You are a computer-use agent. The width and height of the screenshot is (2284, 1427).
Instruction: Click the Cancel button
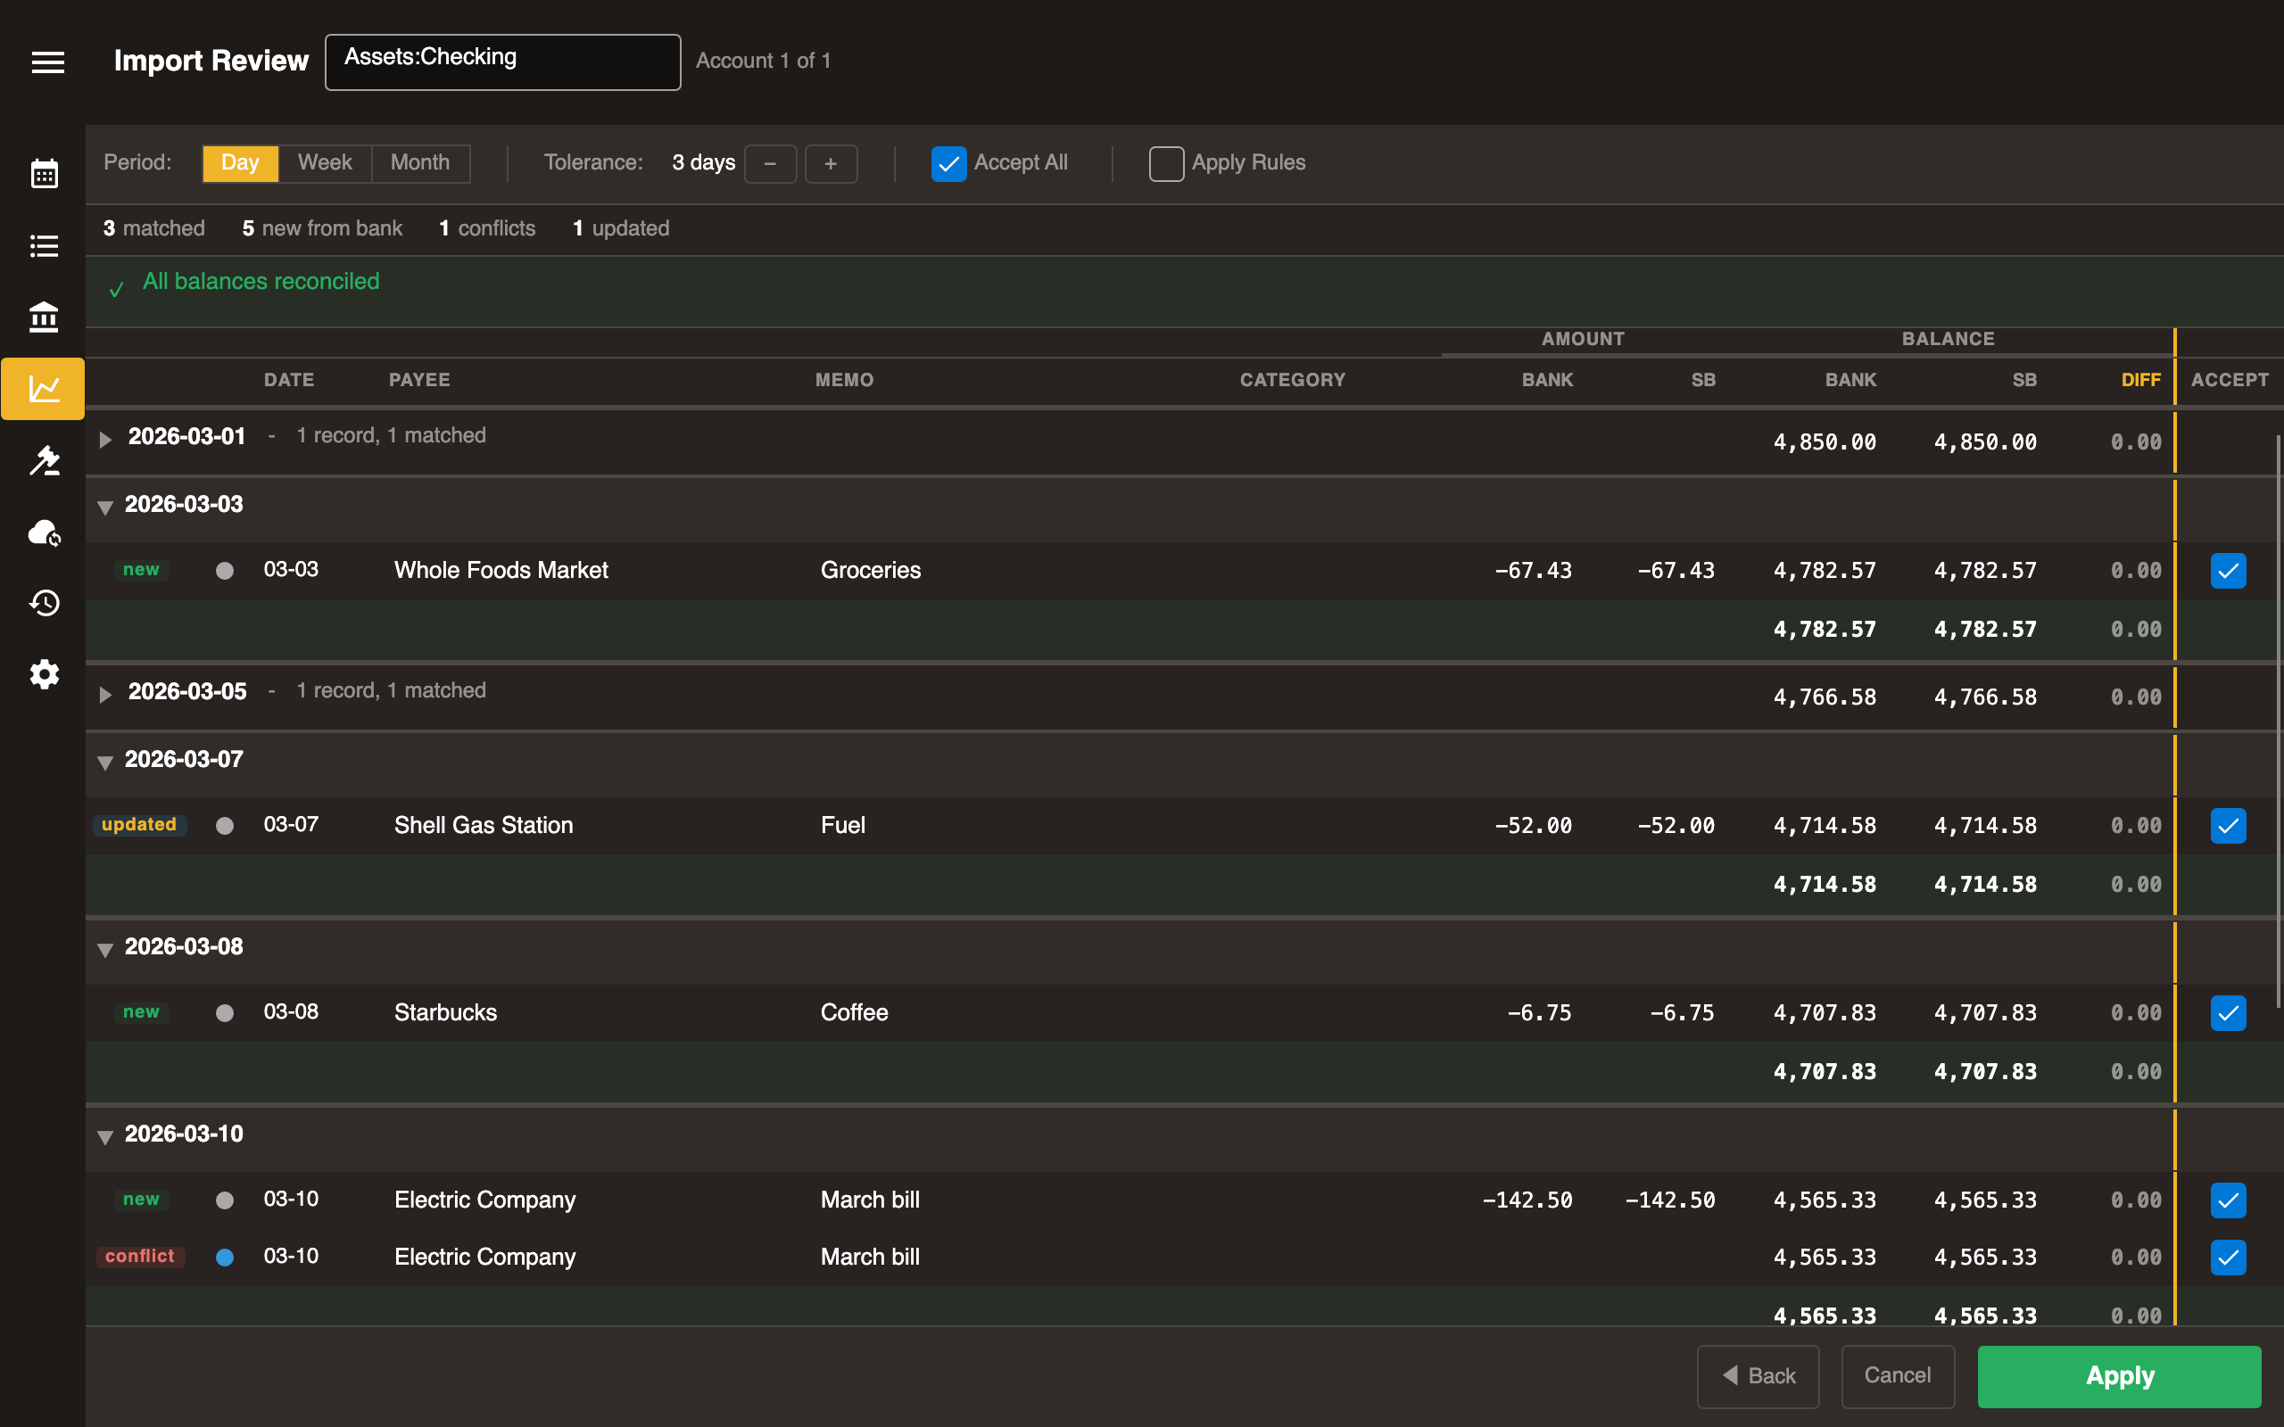point(1897,1376)
